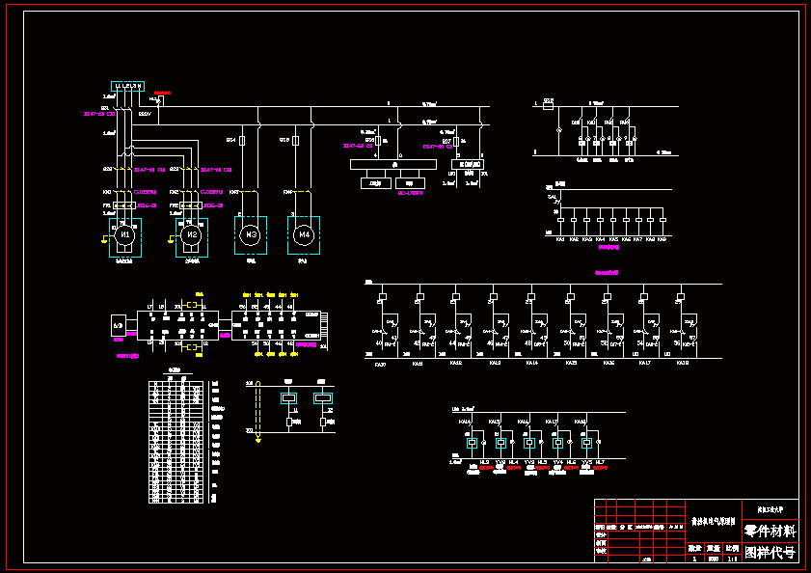The image size is (811, 573).
Task: Click the QS4 fuse symbol above M3
Action: [242, 141]
